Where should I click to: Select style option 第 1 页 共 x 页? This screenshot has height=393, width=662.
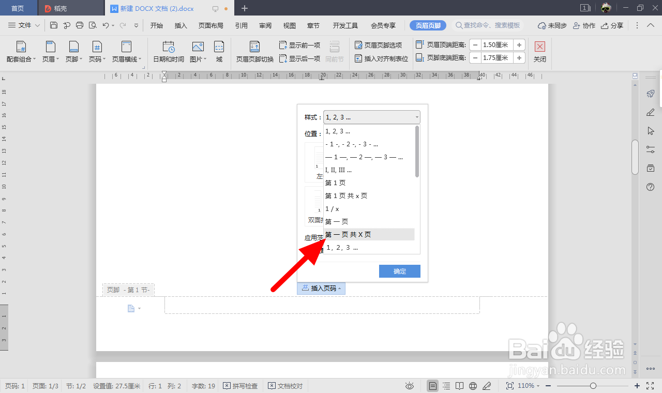(x=369, y=196)
